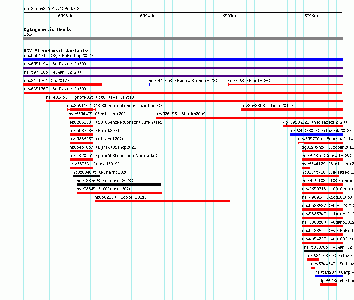Screen dimensions: 354x300
Task: Select the blue nsv6353730 variant bar
Action: click(x=316, y=135)
